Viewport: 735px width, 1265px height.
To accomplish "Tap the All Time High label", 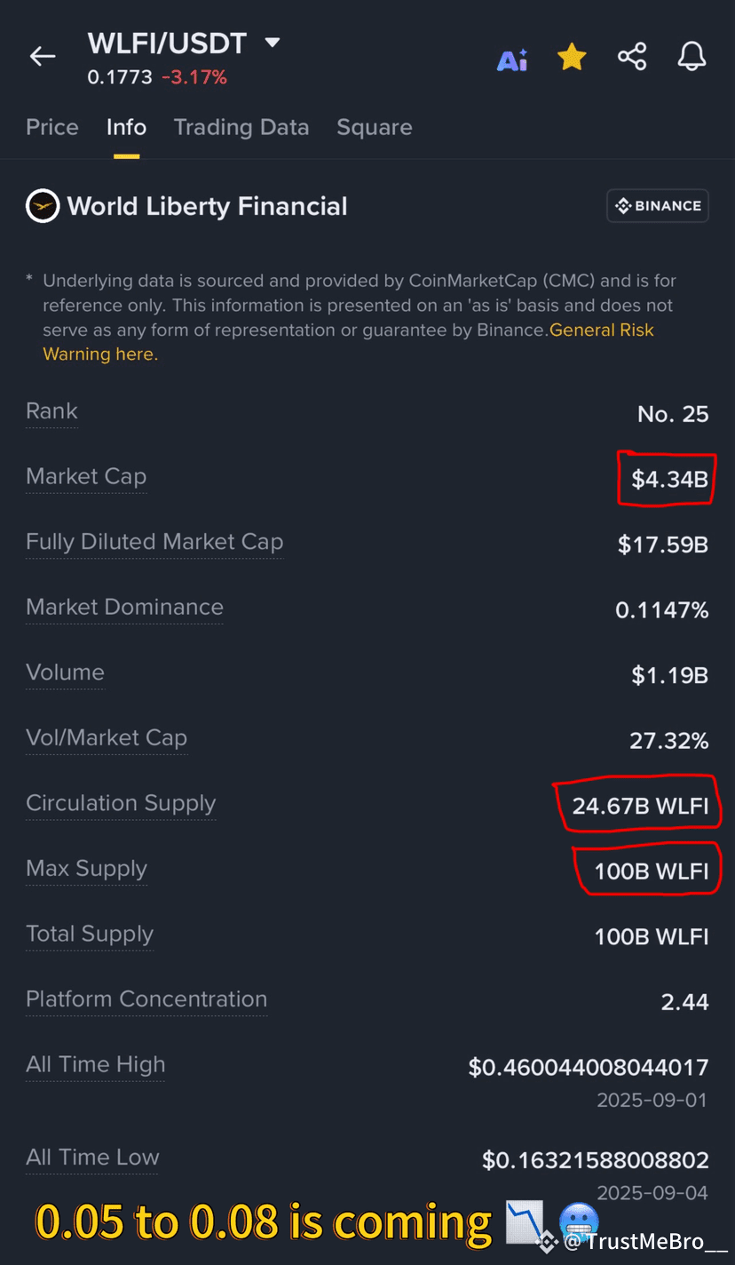I will pos(96,1064).
